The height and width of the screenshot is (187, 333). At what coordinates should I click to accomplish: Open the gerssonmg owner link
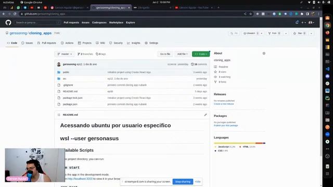point(18,33)
